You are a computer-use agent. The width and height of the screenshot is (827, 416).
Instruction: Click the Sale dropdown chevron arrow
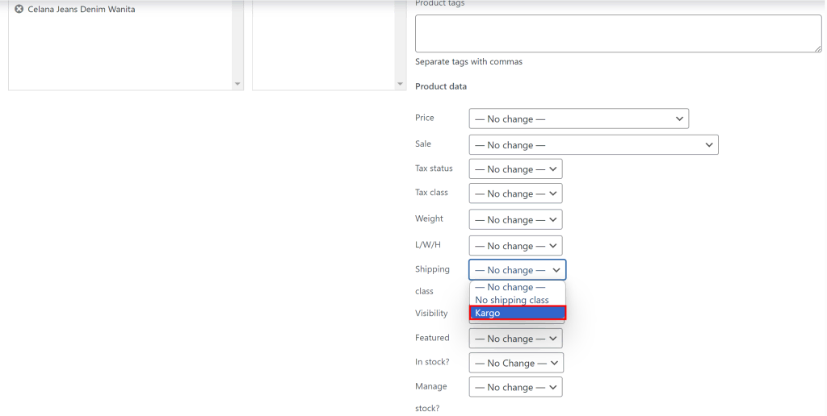[x=708, y=145]
